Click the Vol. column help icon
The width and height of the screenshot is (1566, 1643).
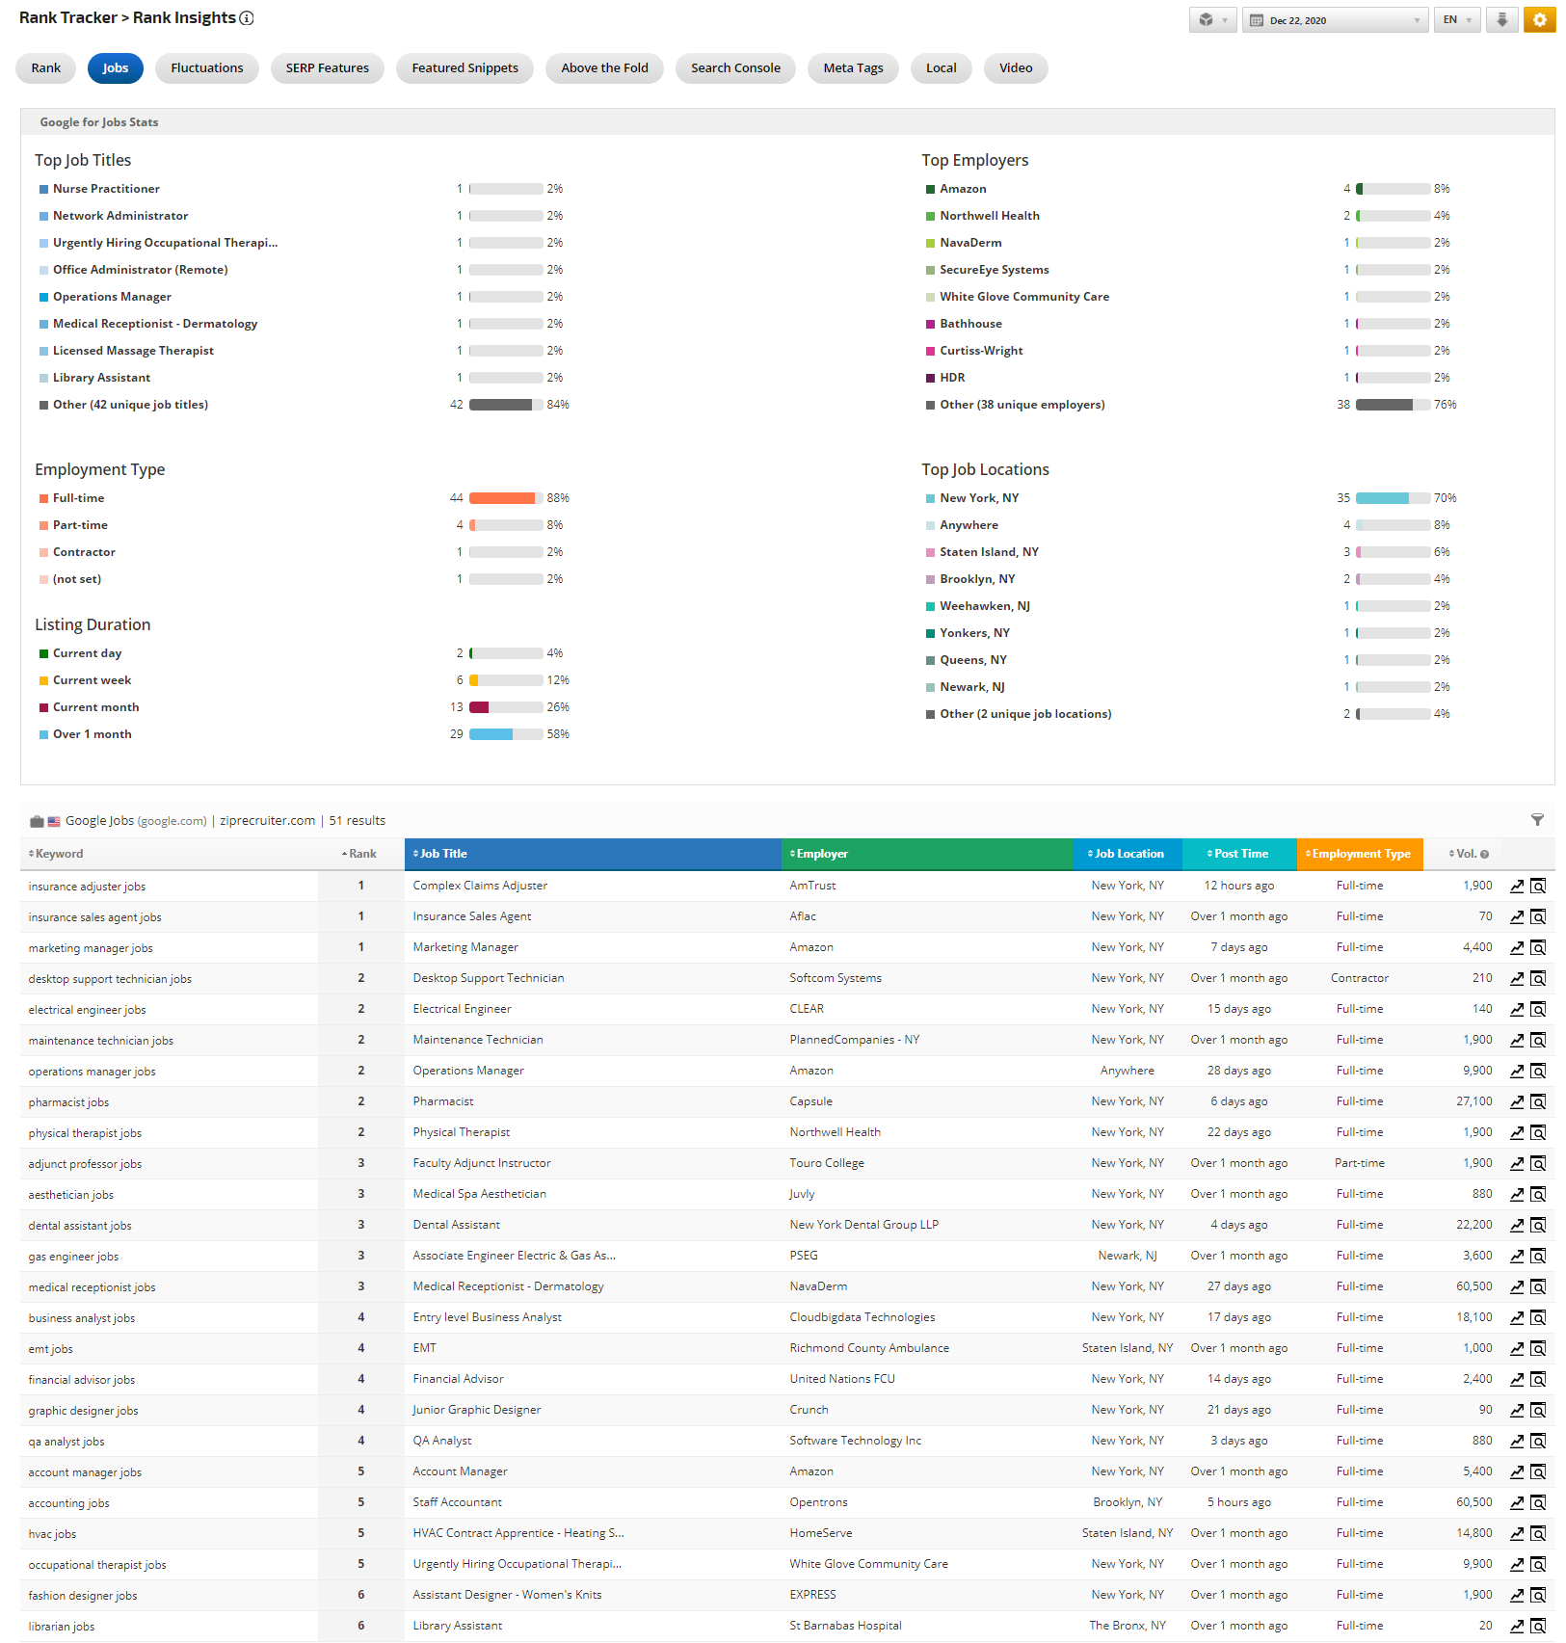[1484, 855]
